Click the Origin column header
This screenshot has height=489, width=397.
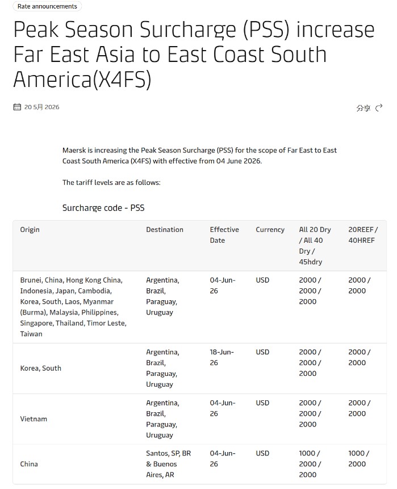click(x=30, y=230)
